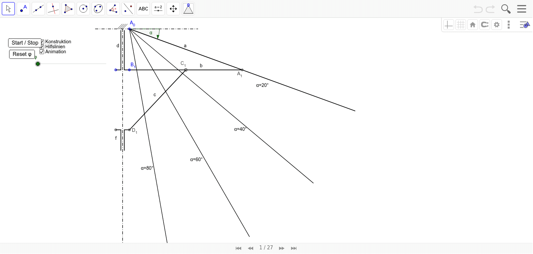
Task: Go to first construction step
Action: (x=238, y=248)
